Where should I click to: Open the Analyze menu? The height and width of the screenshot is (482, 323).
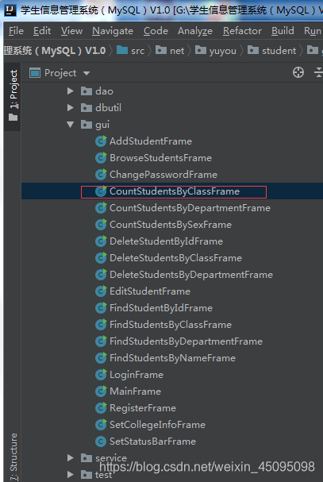point(195,31)
